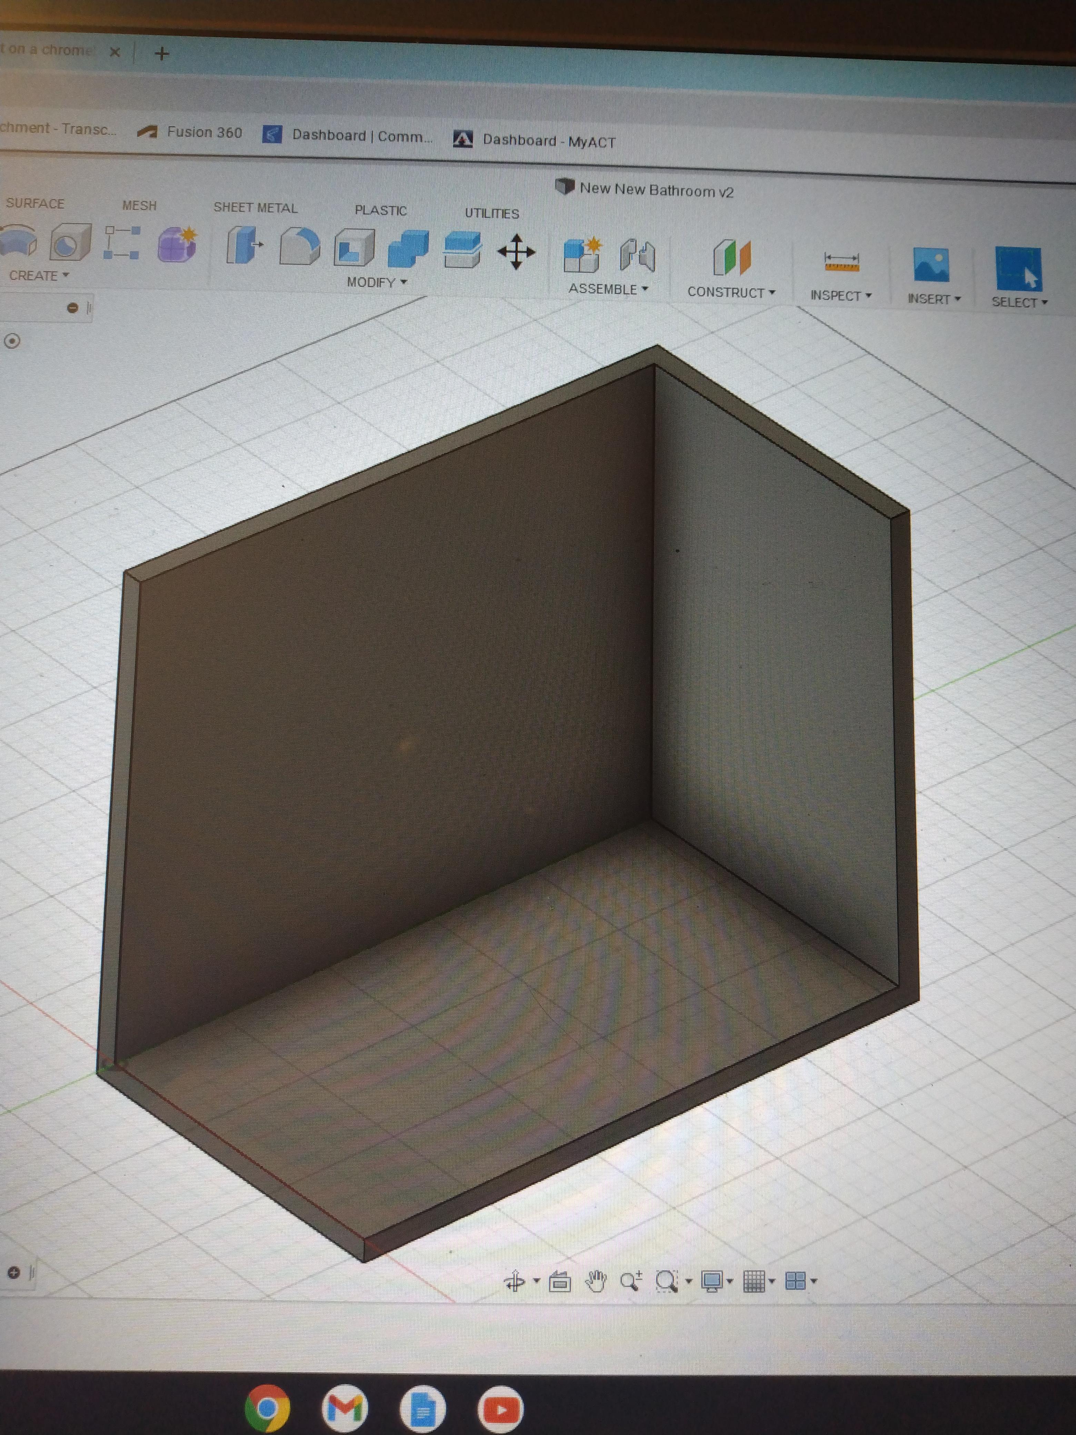Collapse panel with the minus button
Viewport: 1076px width, 1435px height.
pyautogui.click(x=73, y=307)
